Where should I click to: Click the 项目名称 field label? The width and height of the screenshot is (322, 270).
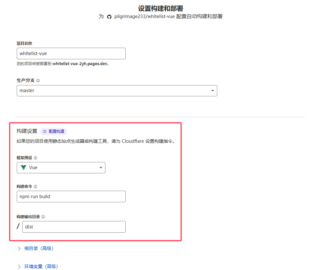[x=24, y=43]
